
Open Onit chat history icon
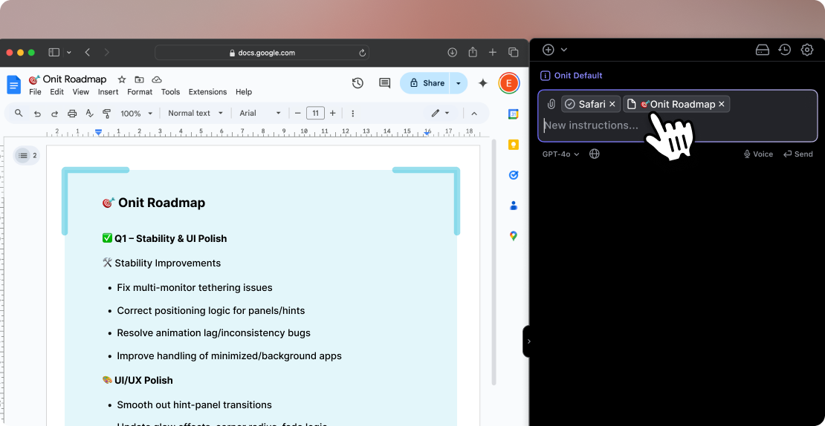click(x=784, y=50)
